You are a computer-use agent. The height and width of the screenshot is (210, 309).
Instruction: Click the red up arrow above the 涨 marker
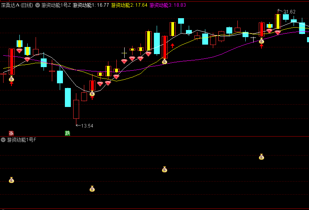coord(11,84)
